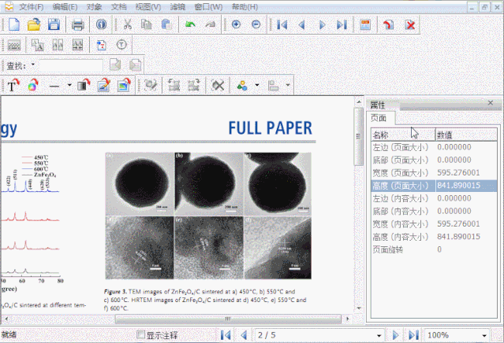Print the document using printer icon
Screen dimensions: 504x343
coord(78,24)
